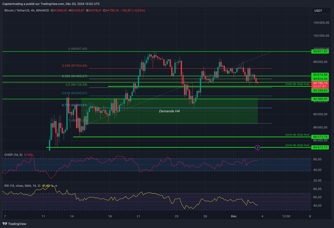Click the Fibonacci 0 (99 607,80) level label
Image resolution: width=334 pixels, height=228 pixels.
point(78,49)
